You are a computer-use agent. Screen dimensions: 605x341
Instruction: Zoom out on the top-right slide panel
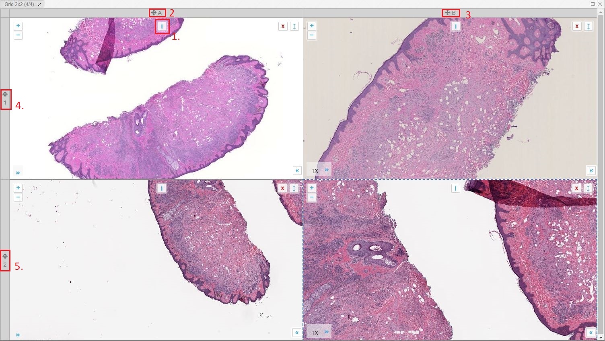(312, 35)
